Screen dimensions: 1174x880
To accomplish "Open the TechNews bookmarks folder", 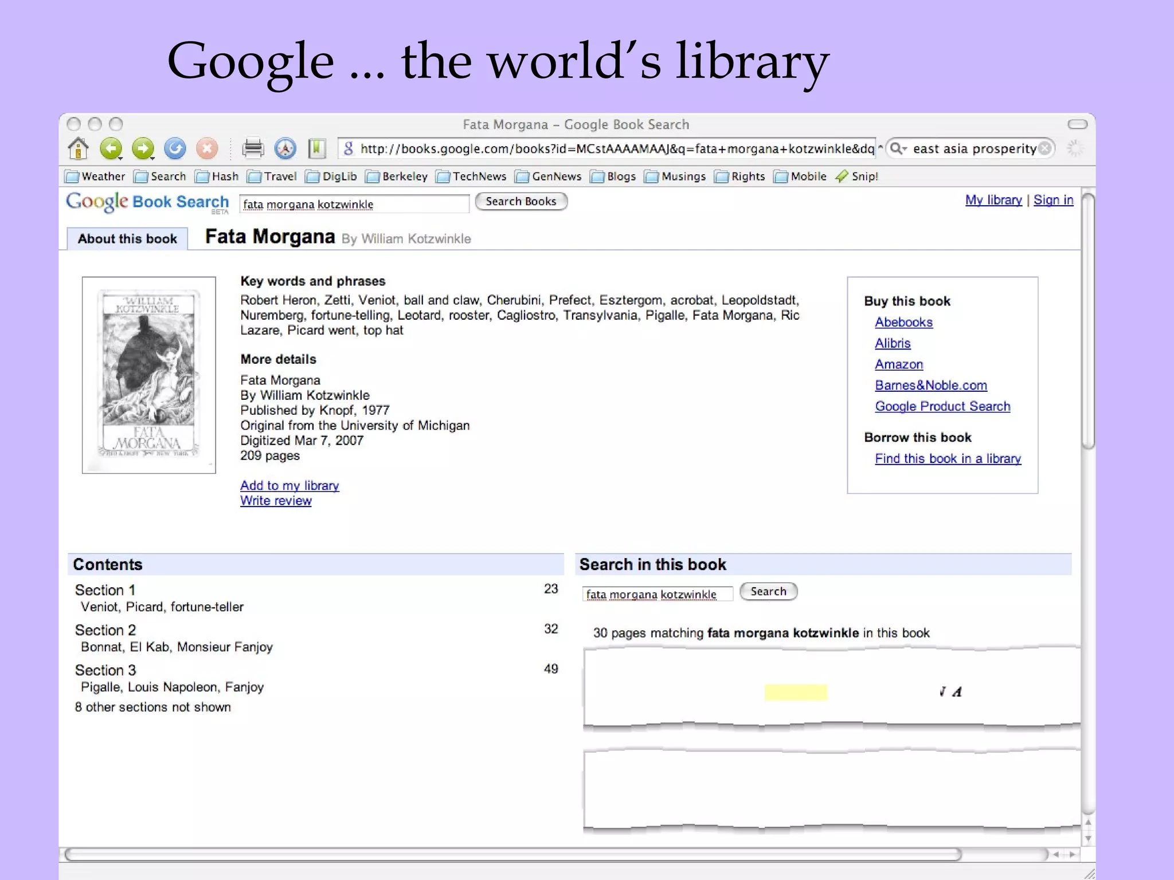I will [471, 176].
